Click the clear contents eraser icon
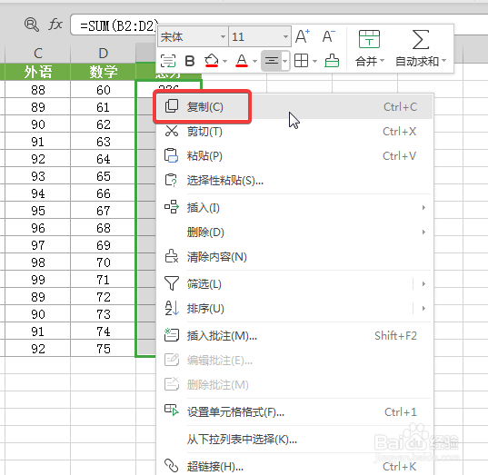The image size is (488, 475). 172,256
